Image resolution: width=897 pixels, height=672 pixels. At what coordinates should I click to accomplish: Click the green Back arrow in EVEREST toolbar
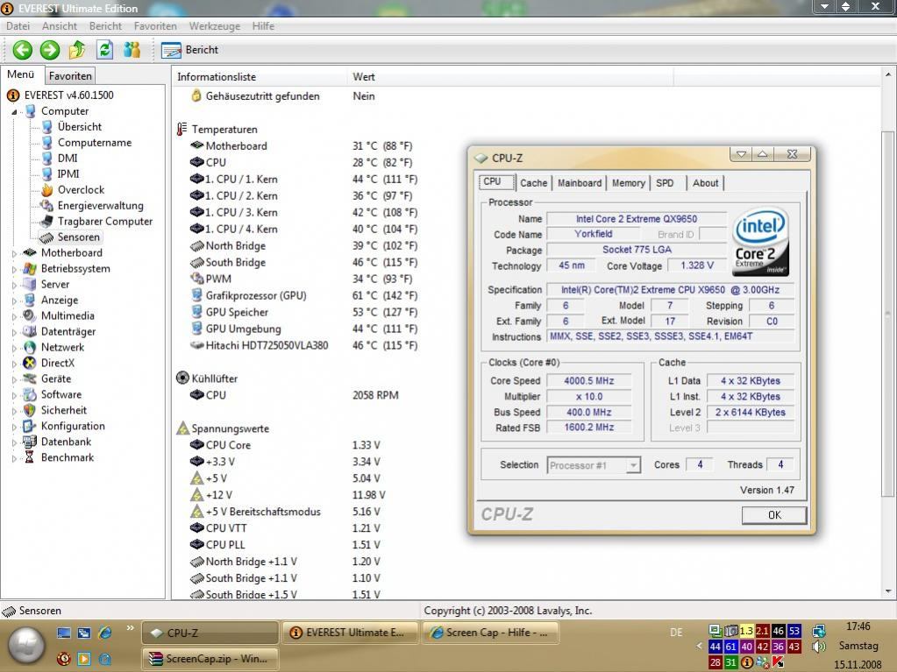[22, 50]
